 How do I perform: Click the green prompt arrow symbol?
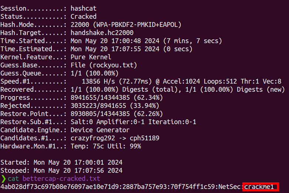(x=3, y=179)
